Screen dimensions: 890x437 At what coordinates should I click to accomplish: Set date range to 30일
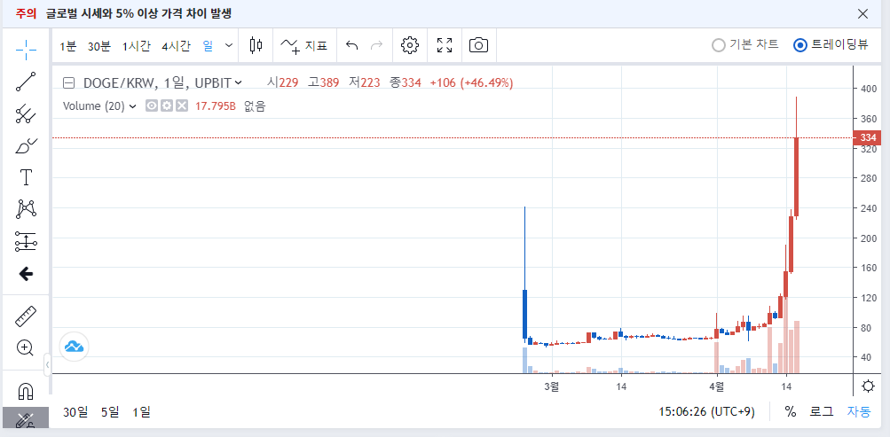click(75, 412)
